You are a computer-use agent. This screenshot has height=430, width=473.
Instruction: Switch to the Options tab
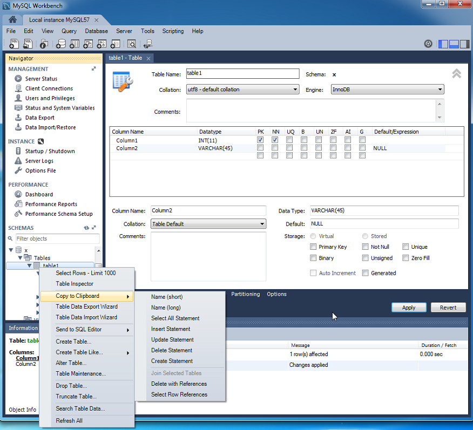tap(276, 294)
